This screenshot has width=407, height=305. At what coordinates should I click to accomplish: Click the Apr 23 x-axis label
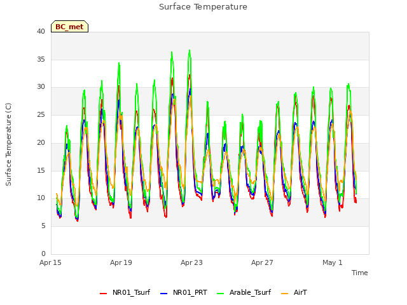pos(191,262)
